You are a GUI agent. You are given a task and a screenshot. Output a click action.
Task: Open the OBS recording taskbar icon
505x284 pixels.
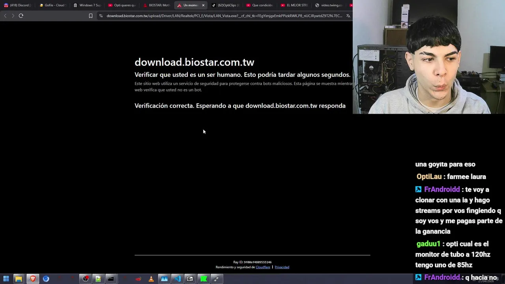pos(85,279)
